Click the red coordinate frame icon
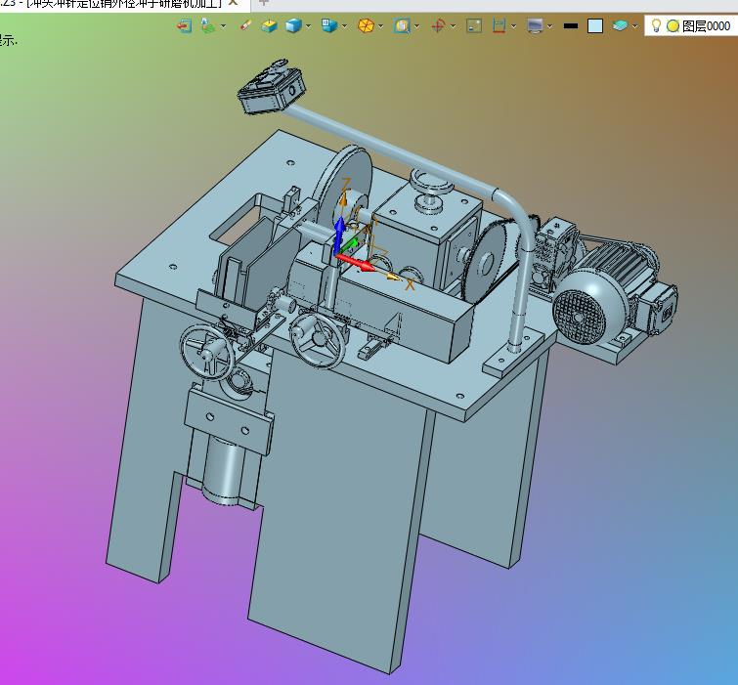The height and width of the screenshot is (685, 738). tap(438, 25)
